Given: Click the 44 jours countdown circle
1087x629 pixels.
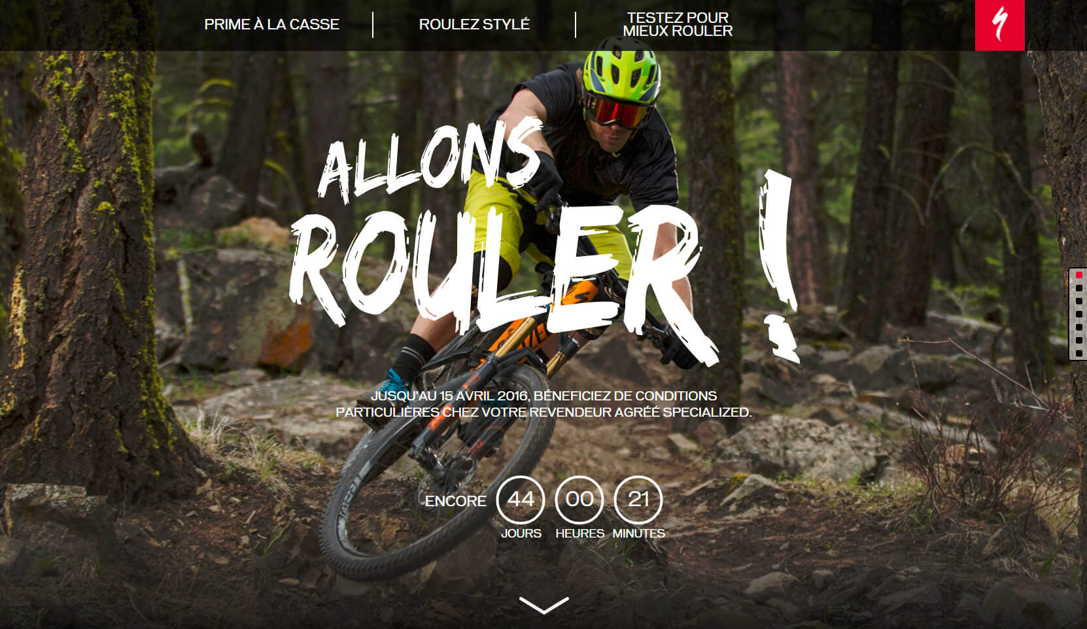Looking at the screenshot, I should click(521, 500).
